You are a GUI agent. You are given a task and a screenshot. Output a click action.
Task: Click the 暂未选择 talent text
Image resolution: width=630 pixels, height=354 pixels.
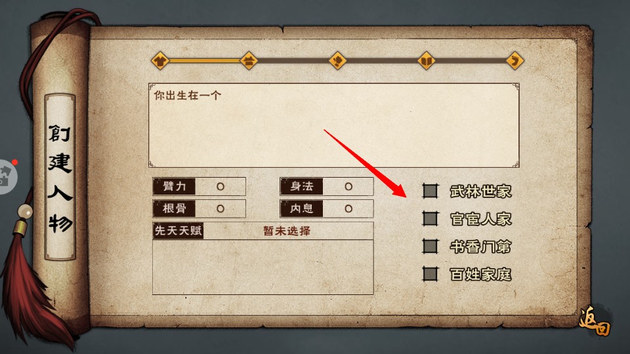coord(287,231)
